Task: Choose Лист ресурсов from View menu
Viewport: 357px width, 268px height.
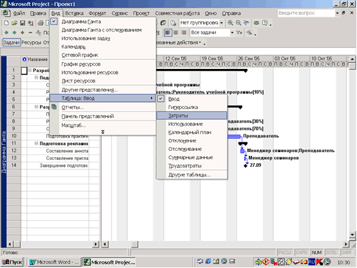Action: tap(79, 81)
